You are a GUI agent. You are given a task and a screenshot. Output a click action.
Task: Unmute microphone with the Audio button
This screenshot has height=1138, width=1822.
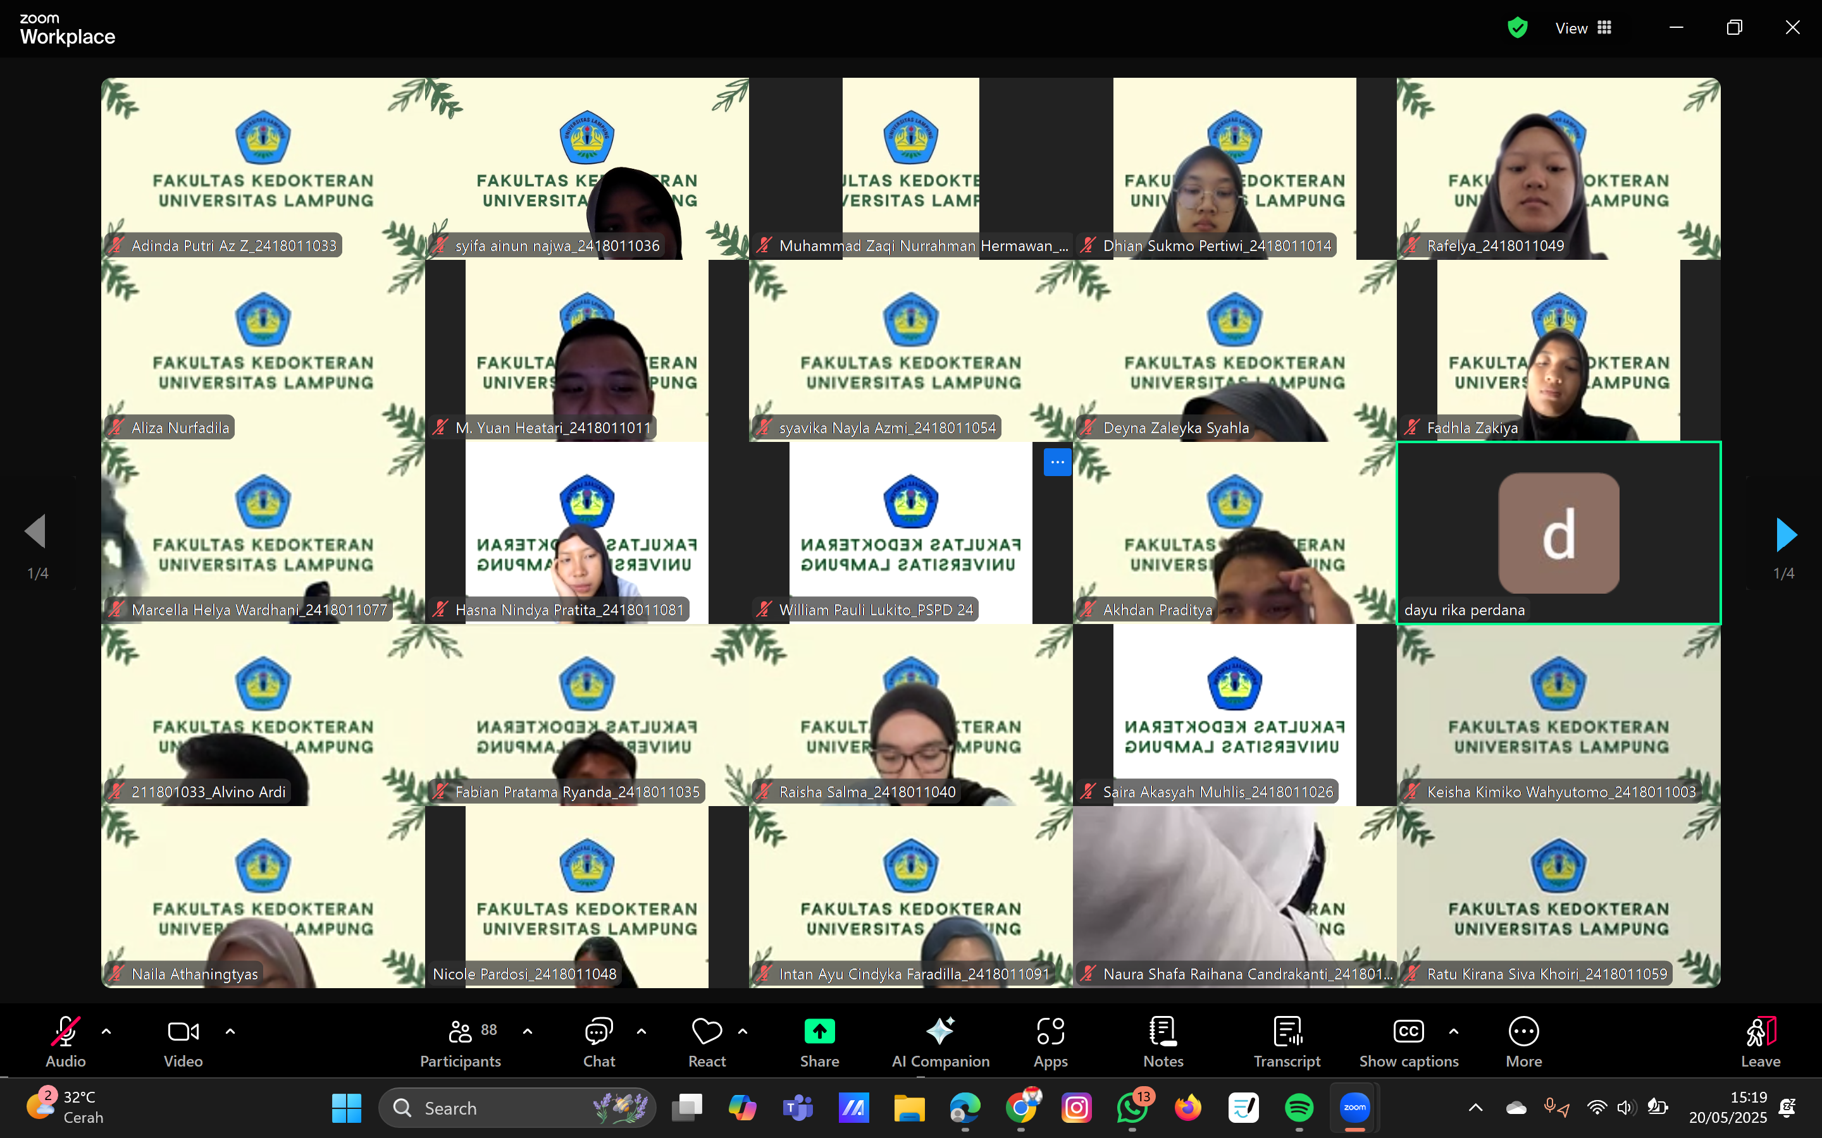66,1042
